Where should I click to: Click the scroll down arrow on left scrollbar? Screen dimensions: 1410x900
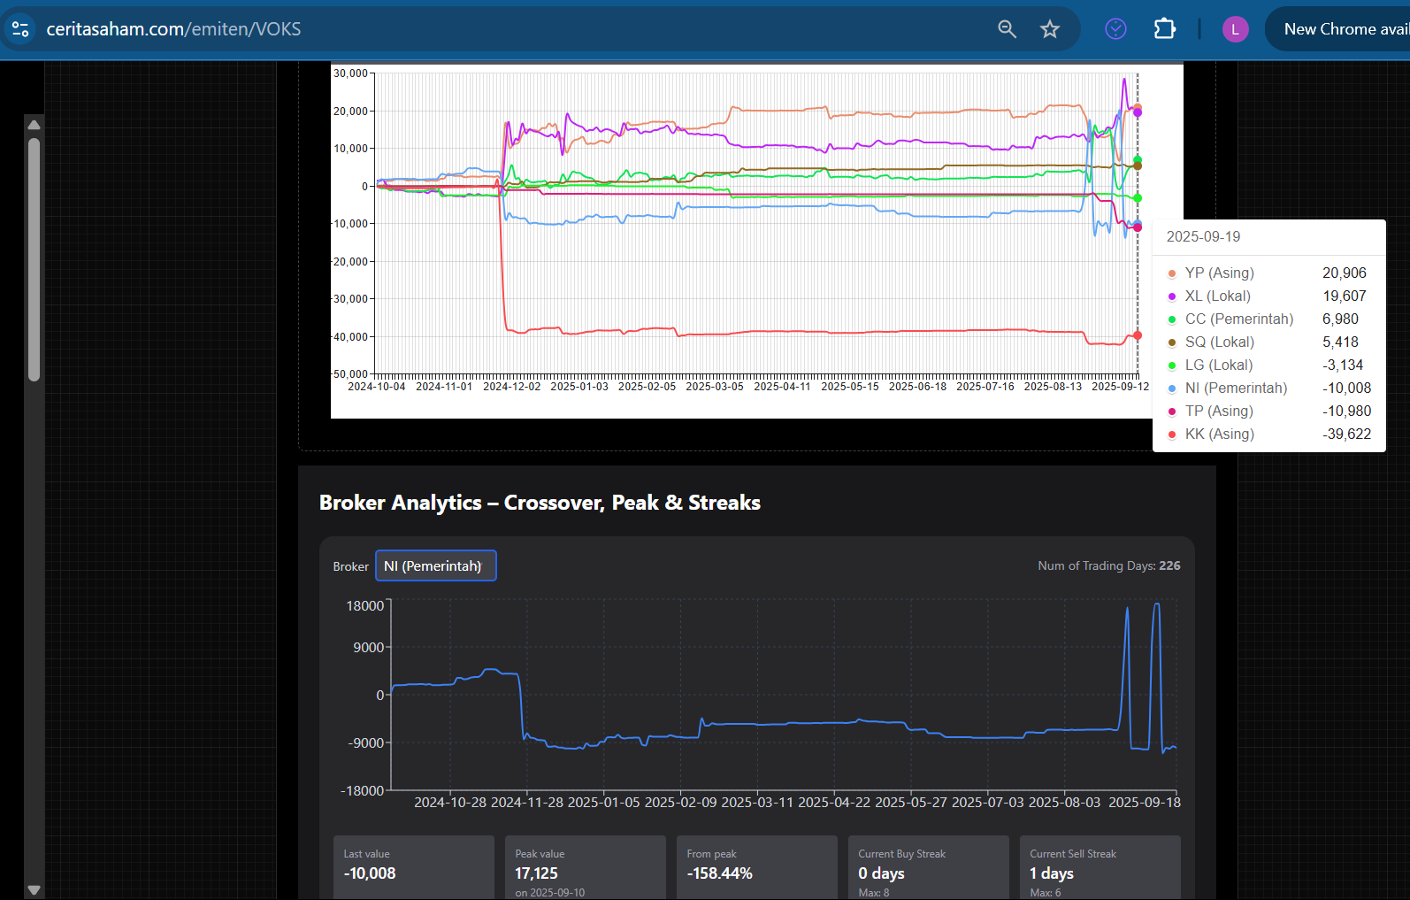point(34,889)
